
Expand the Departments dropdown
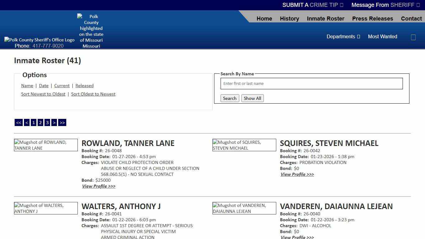point(343,36)
